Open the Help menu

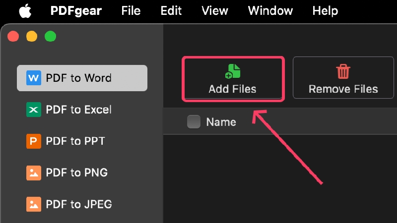pos(325,11)
